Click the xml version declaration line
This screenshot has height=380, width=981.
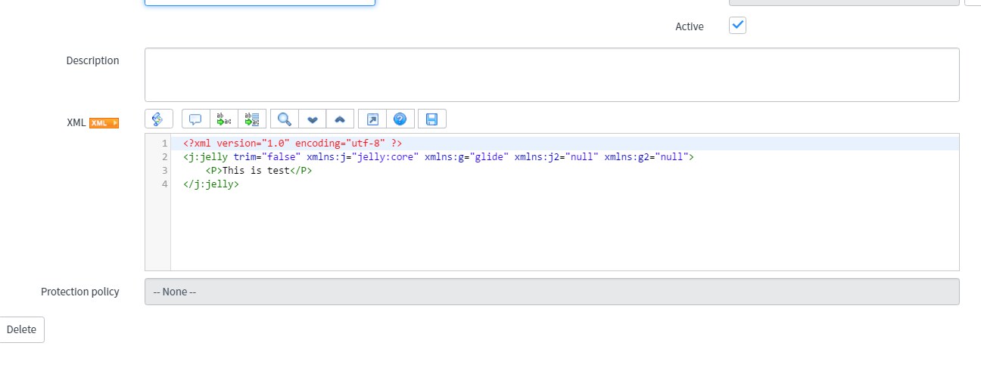pos(292,144)
